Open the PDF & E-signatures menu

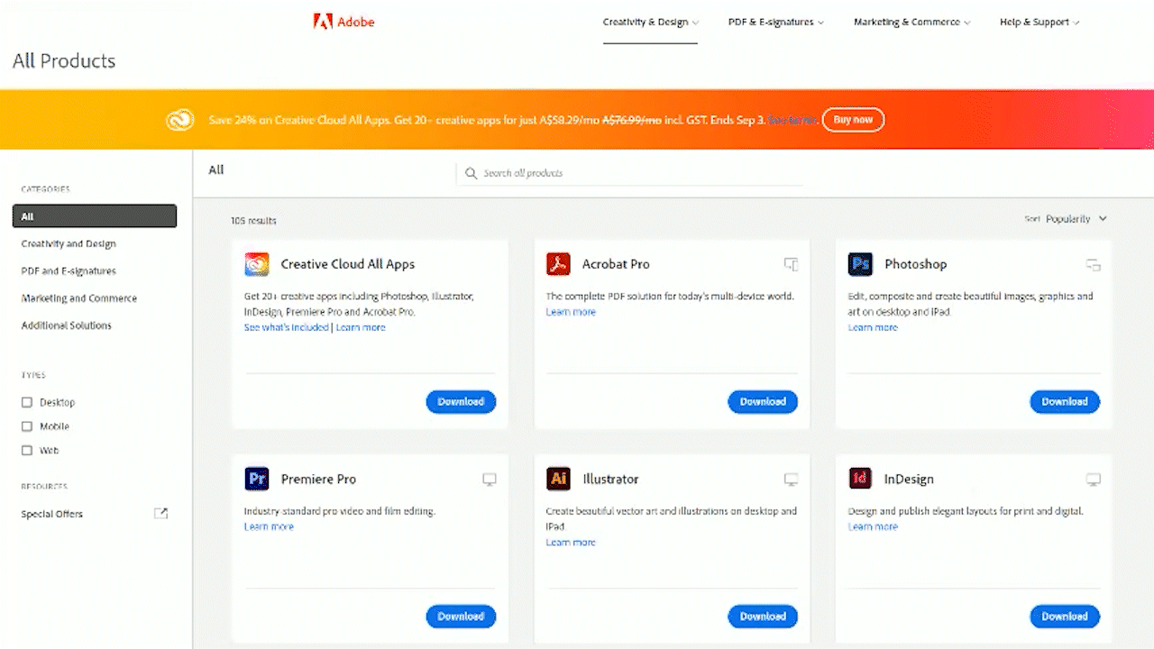click(776, 23)
